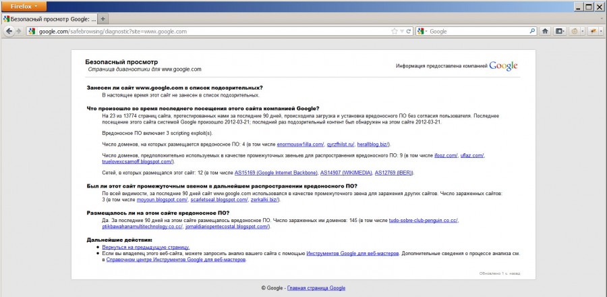The image size is (607, 297).
Task: Open the zerkalki.biz link
Action: (264, 200)
